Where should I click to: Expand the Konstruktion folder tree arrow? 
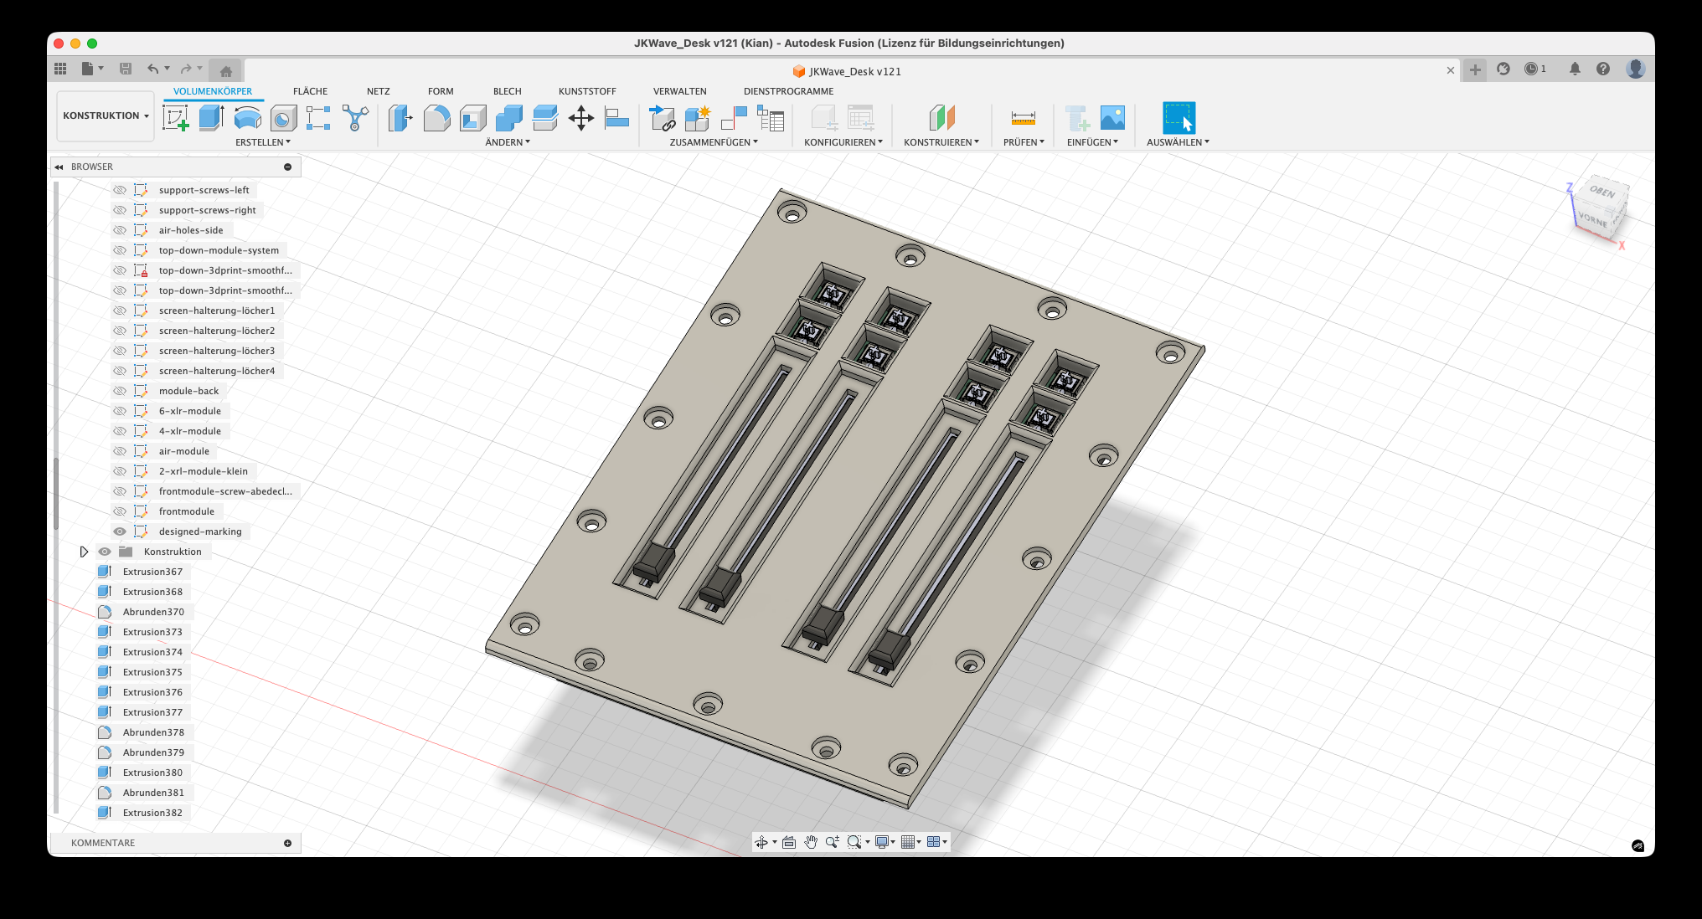(x=84, y=552)
